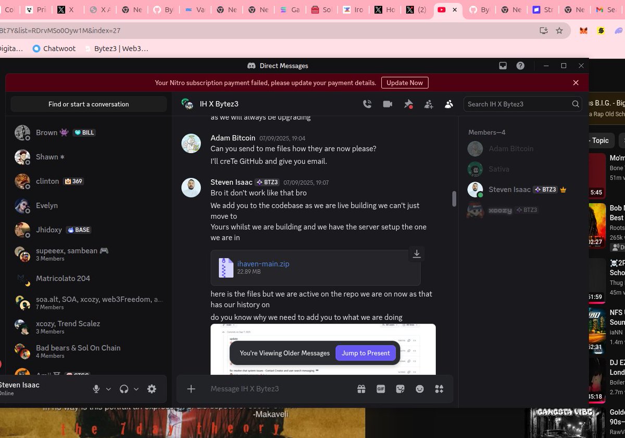Deafen with the headphones icon
The width and height of the screenshot is (625, 438).
click(124, 389)
